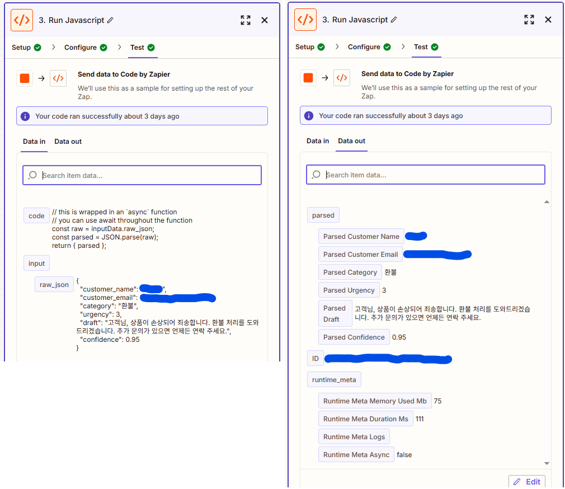565x489 pixels.
Task: Click the parsed field label
Action: point(323,215)
